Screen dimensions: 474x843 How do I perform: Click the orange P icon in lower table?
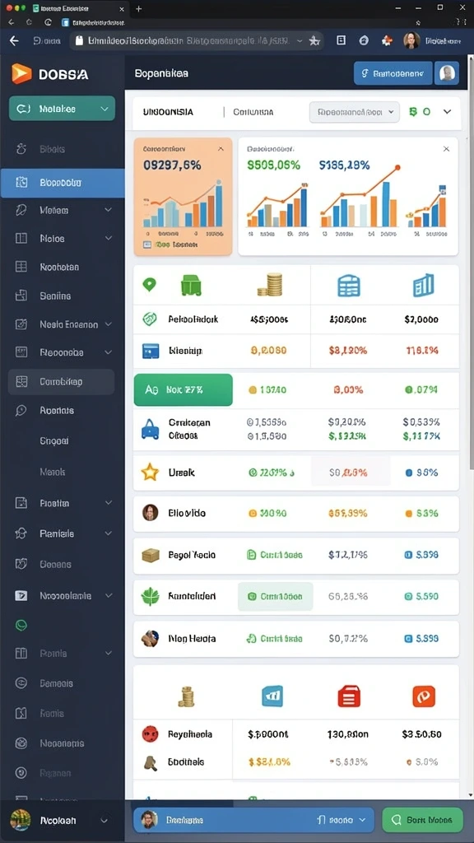click(424, 696)
